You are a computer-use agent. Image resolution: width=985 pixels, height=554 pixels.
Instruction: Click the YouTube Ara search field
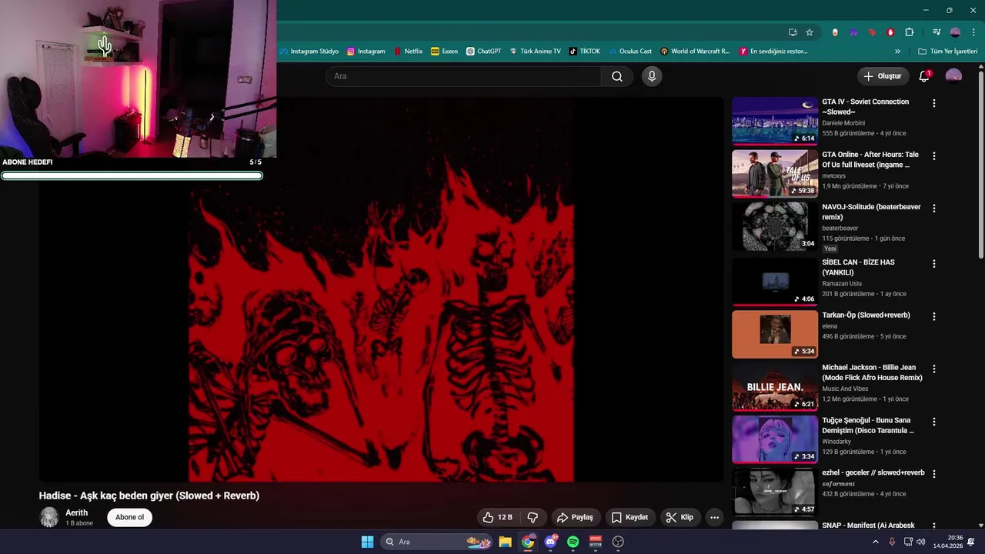463,76
